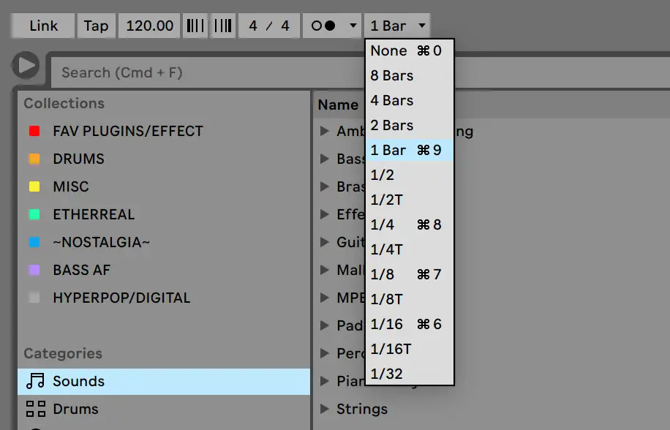This screenshot has width=670, height=430.
Task: Toggle the metronome circles button
Action: tap(323, 26)
